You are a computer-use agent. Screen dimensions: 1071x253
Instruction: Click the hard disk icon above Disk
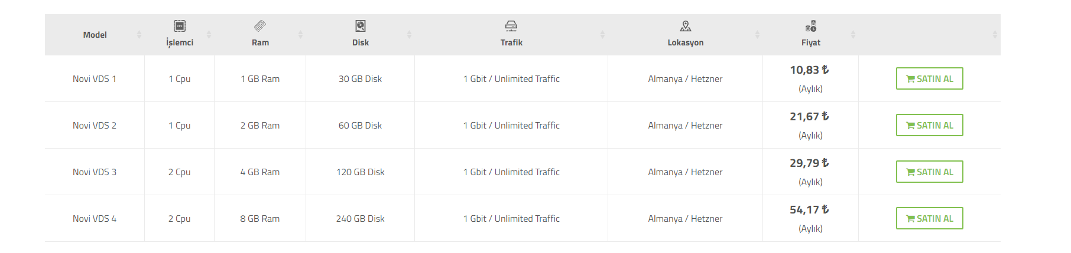click(361, 26)
